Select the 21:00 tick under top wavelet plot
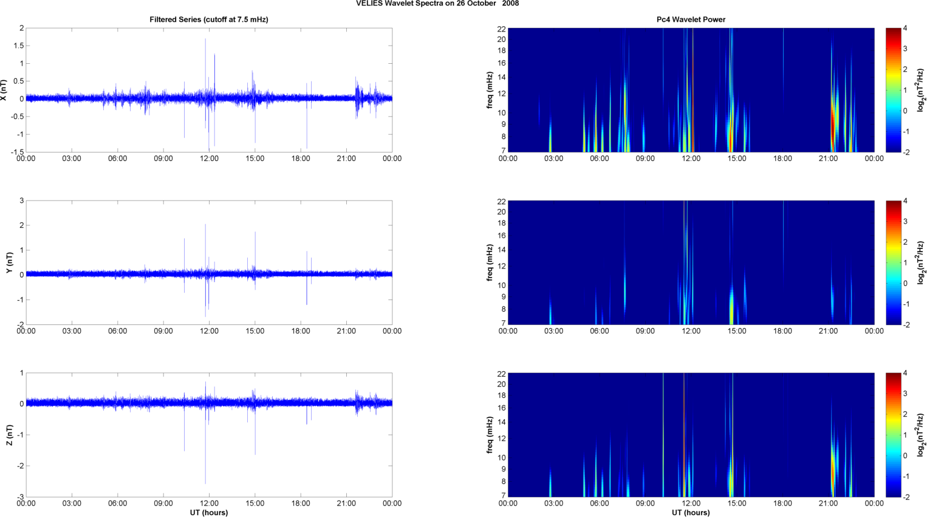927x517 pixels. (828, 159)
